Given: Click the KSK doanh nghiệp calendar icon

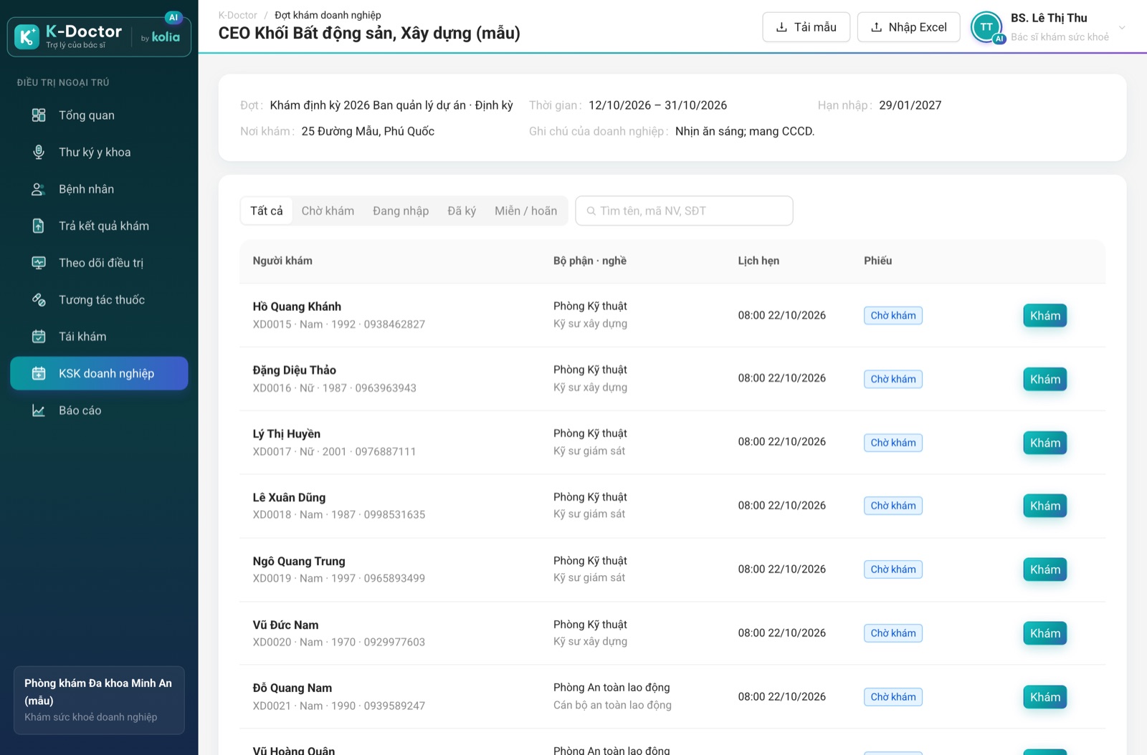Looking at the screenshot, I should pos(39,373).
